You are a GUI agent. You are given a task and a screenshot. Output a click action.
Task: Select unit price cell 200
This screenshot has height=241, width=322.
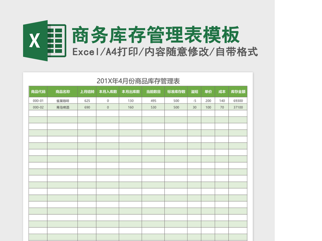point(208,101)
